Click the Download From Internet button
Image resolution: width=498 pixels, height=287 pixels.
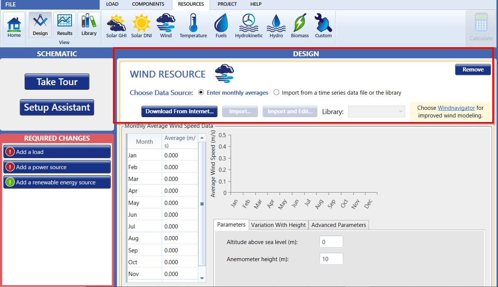179,111
